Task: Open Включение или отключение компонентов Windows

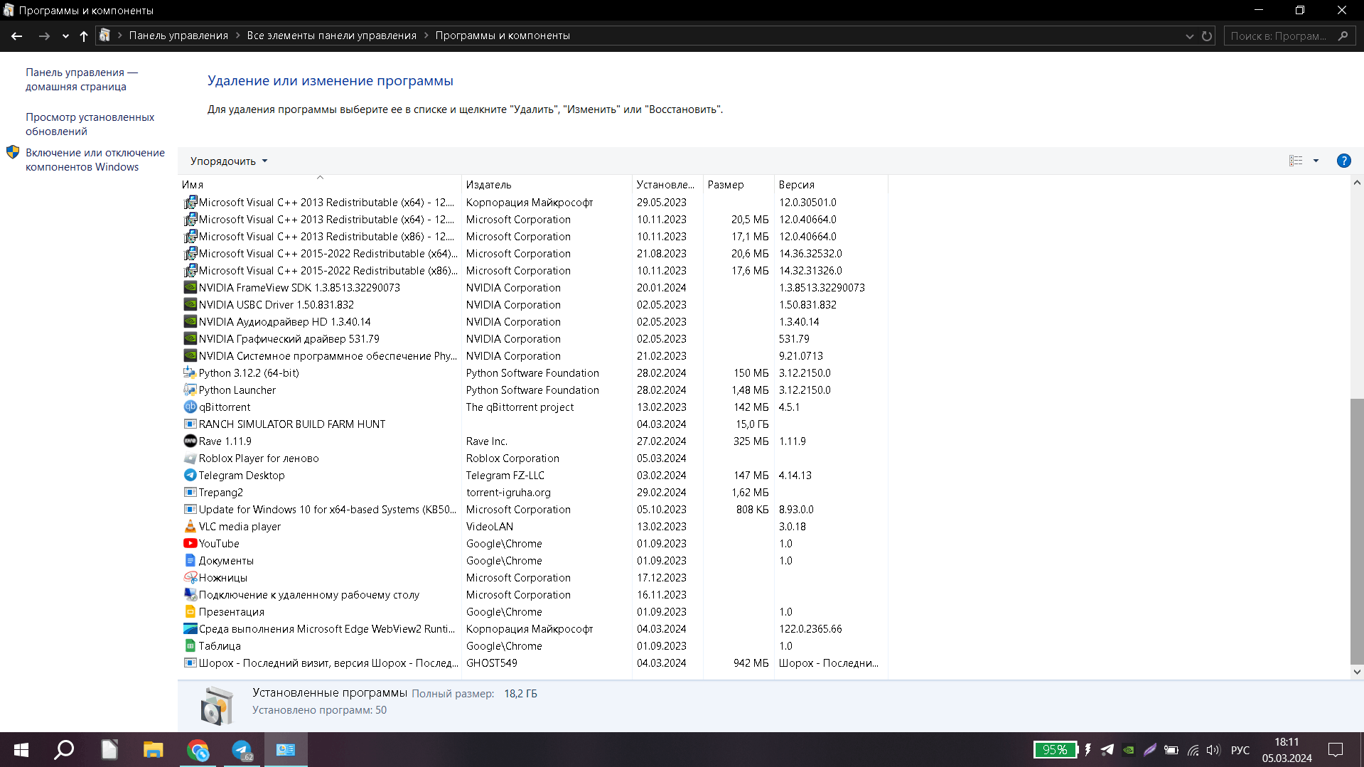Action: tap(95, 160)
